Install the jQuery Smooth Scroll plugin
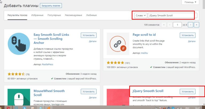 [188, 91]
